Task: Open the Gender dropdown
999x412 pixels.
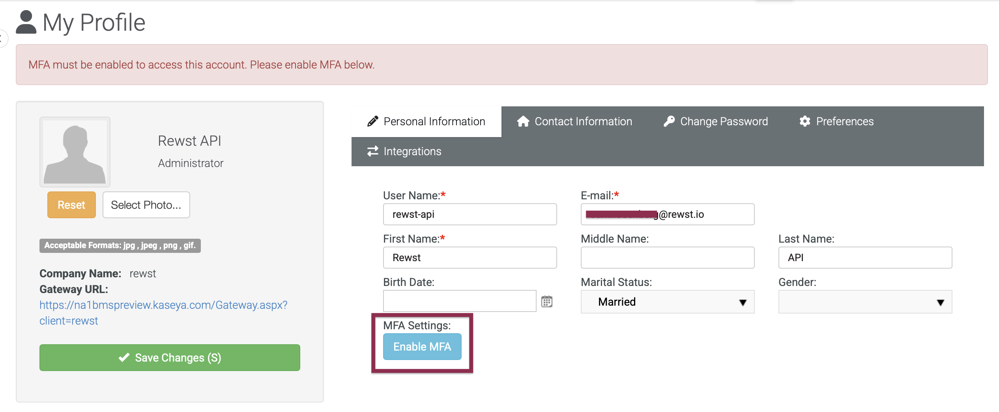Action: 865,302
